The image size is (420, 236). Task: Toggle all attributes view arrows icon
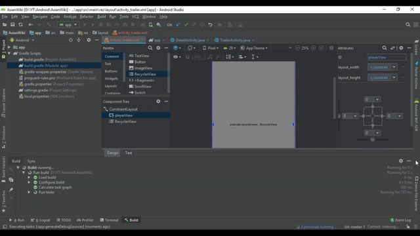[392, 48]
